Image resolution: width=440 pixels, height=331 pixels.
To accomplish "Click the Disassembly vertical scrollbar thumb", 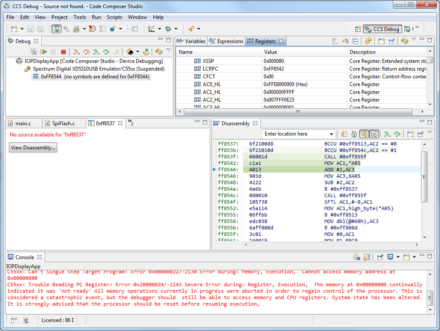I will (x=424, y=177).
